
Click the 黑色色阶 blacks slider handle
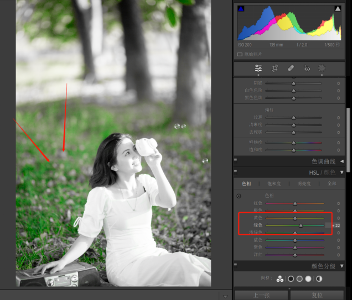tap(294, 98)
